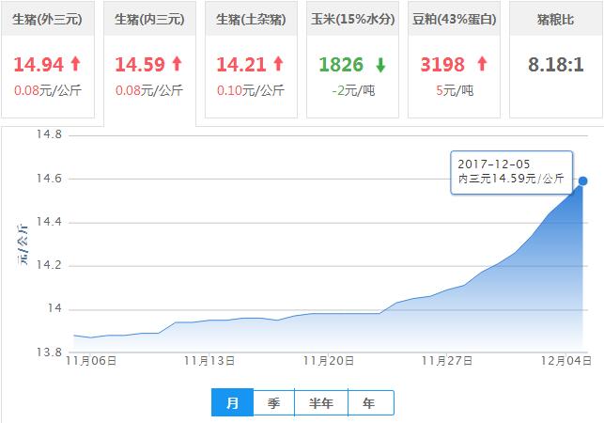Viewport: 604px width, 423px height.
Task: Switch chart range to 年
Action: tap(369, 403)
